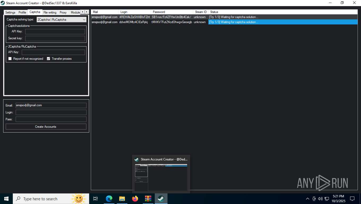Switch to the Profile tab
361x204 pixels.
(22, 12)
